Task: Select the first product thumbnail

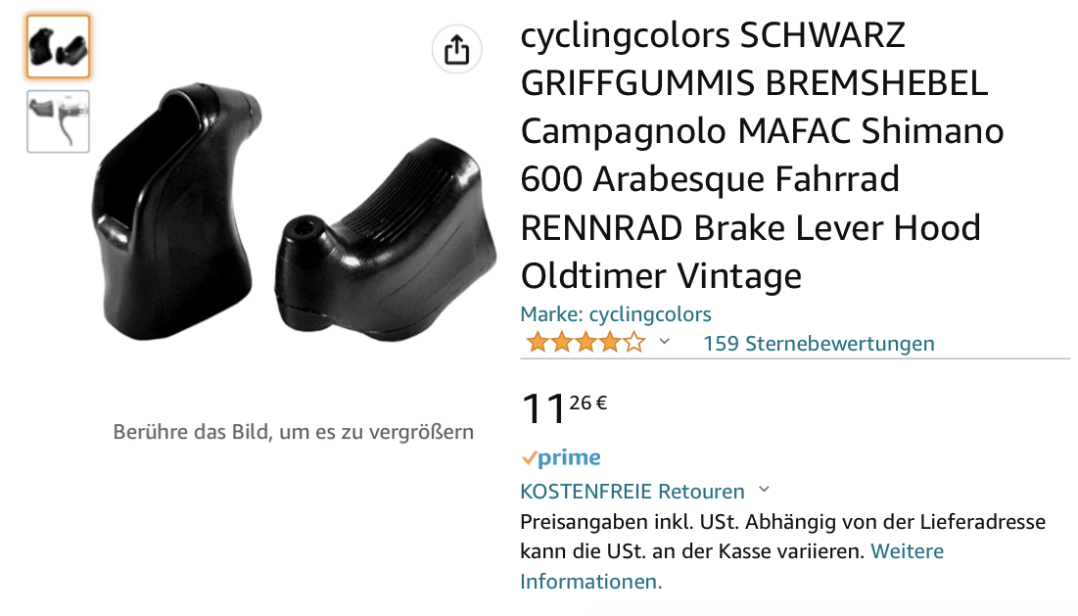Action: pos(59,46)
